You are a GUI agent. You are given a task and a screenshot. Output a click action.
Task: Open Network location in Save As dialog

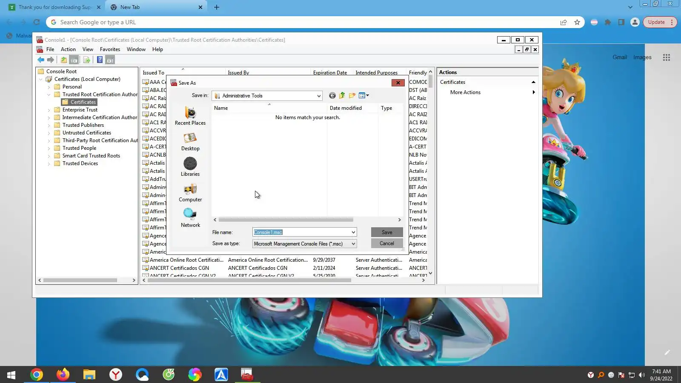click(190, 218)
